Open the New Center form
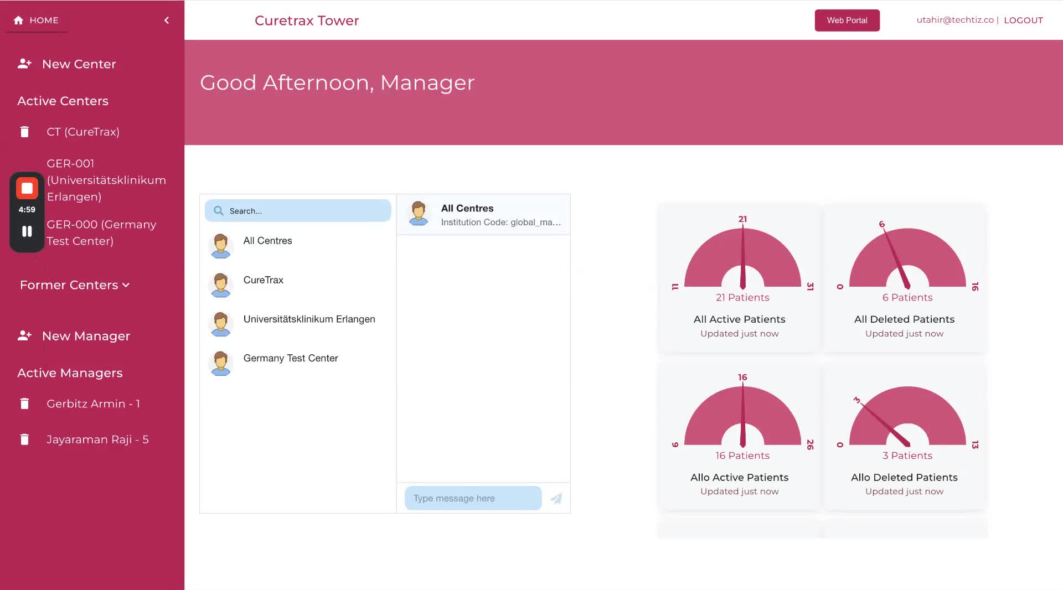This screenshot has height=590, width=1063. (x=79, y=64)
